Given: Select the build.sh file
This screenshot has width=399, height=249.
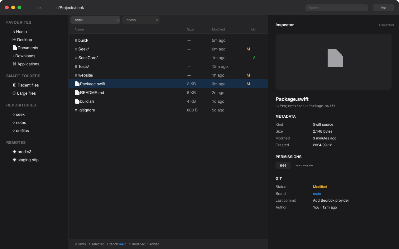Looking at the screenshot, I should pyautogui.click(x=168, y=101).
